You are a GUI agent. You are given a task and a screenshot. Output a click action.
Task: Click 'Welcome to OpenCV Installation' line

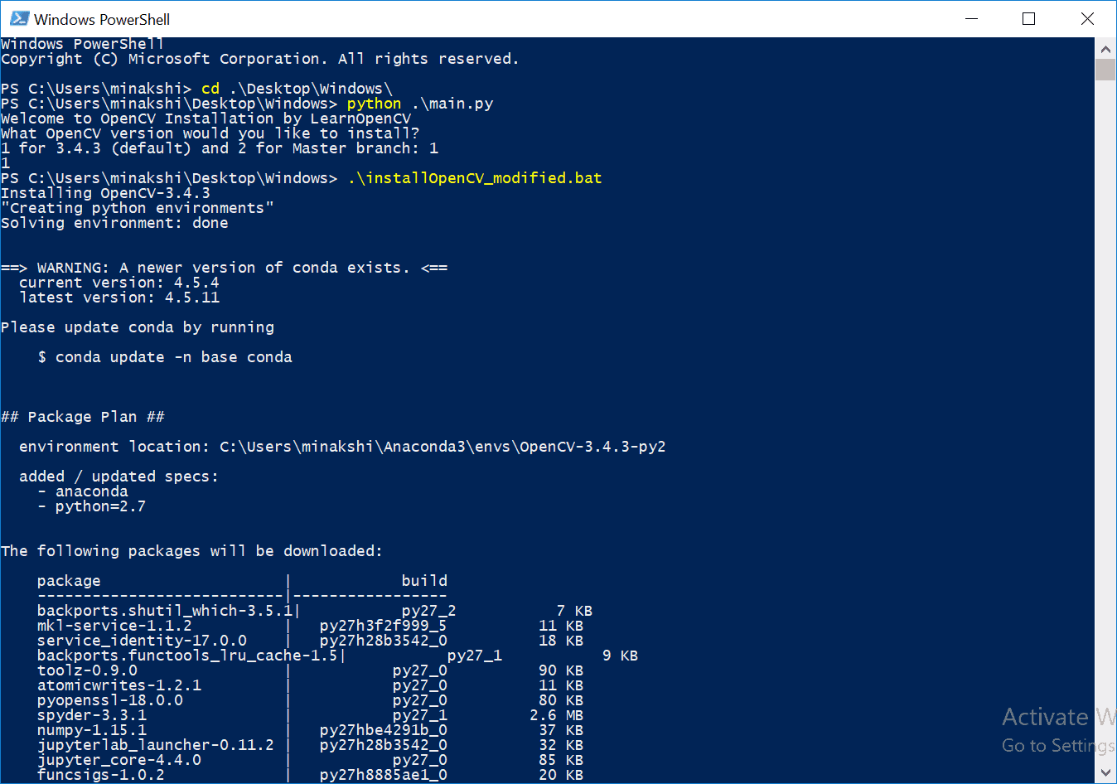click(x=206, y=119)
